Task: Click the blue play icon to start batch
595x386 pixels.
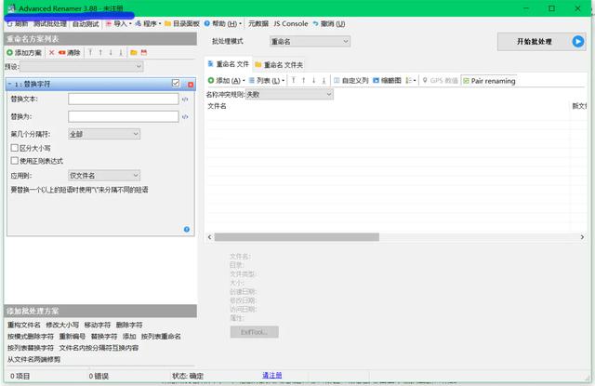Action: tap(578, 41)
